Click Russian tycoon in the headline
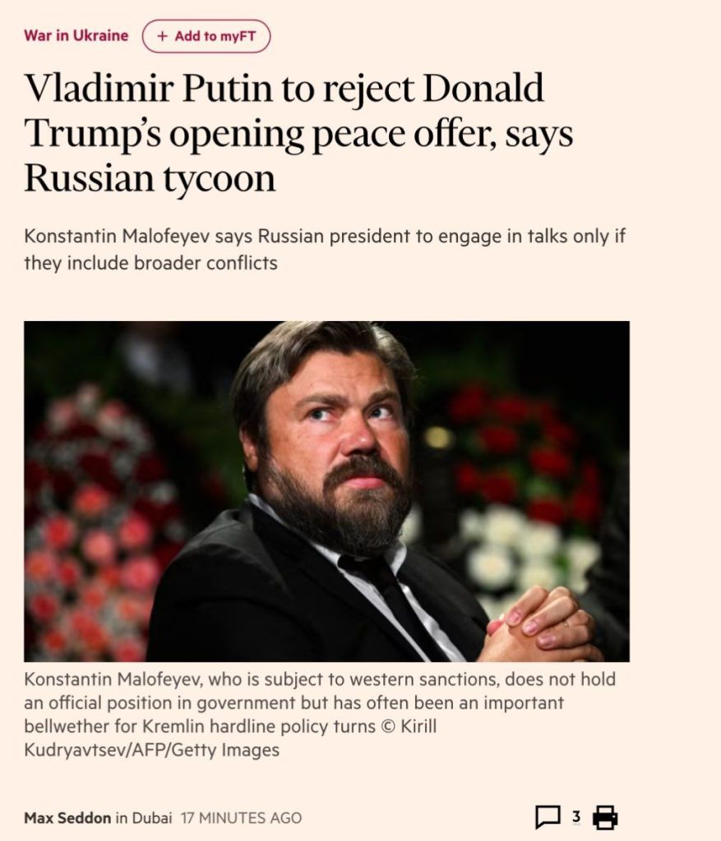Screen dimensions: 721x841 pos(150,178)
